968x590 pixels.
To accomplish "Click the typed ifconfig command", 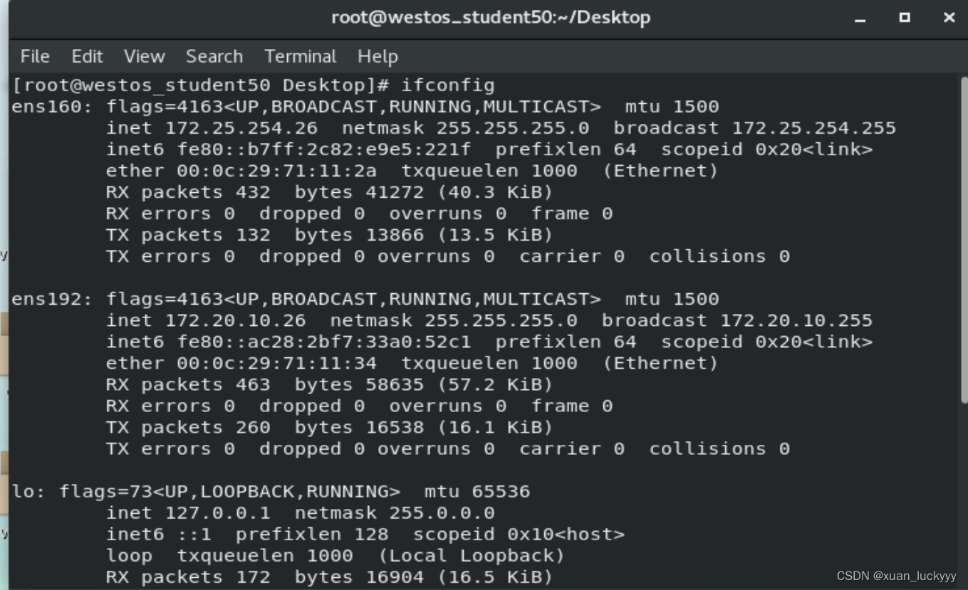I will tap(447, 85).
